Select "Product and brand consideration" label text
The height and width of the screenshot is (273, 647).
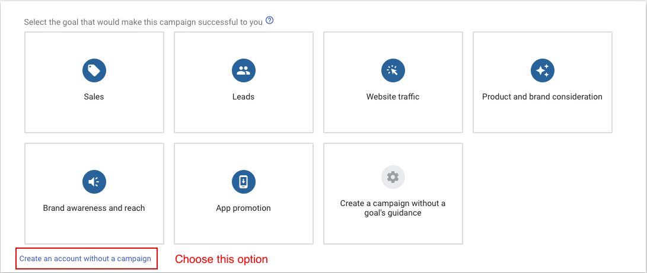[x=542, y=97]
